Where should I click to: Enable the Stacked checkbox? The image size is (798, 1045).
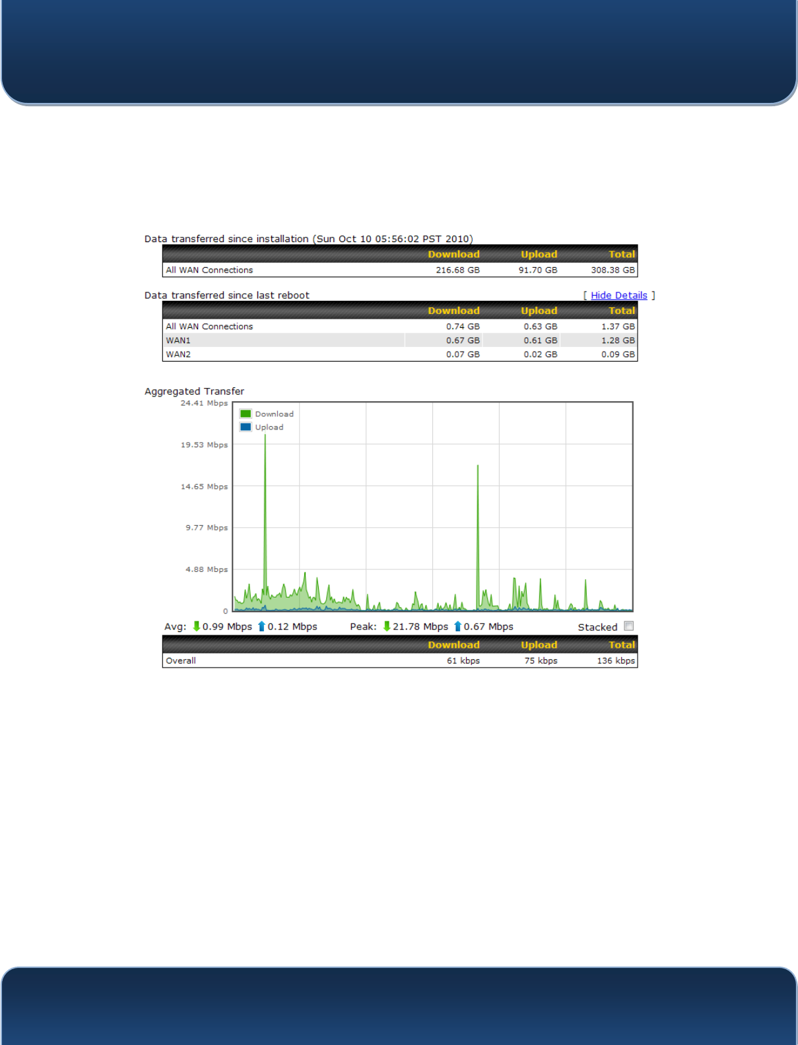click(629, 626)
